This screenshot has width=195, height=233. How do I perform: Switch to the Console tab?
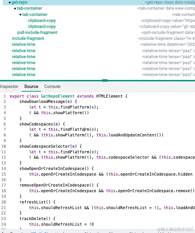point(52,87)
